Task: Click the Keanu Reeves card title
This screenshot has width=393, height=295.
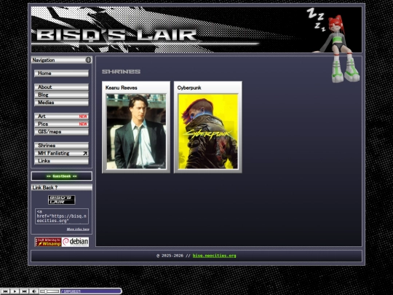Action: coord(122,88)
